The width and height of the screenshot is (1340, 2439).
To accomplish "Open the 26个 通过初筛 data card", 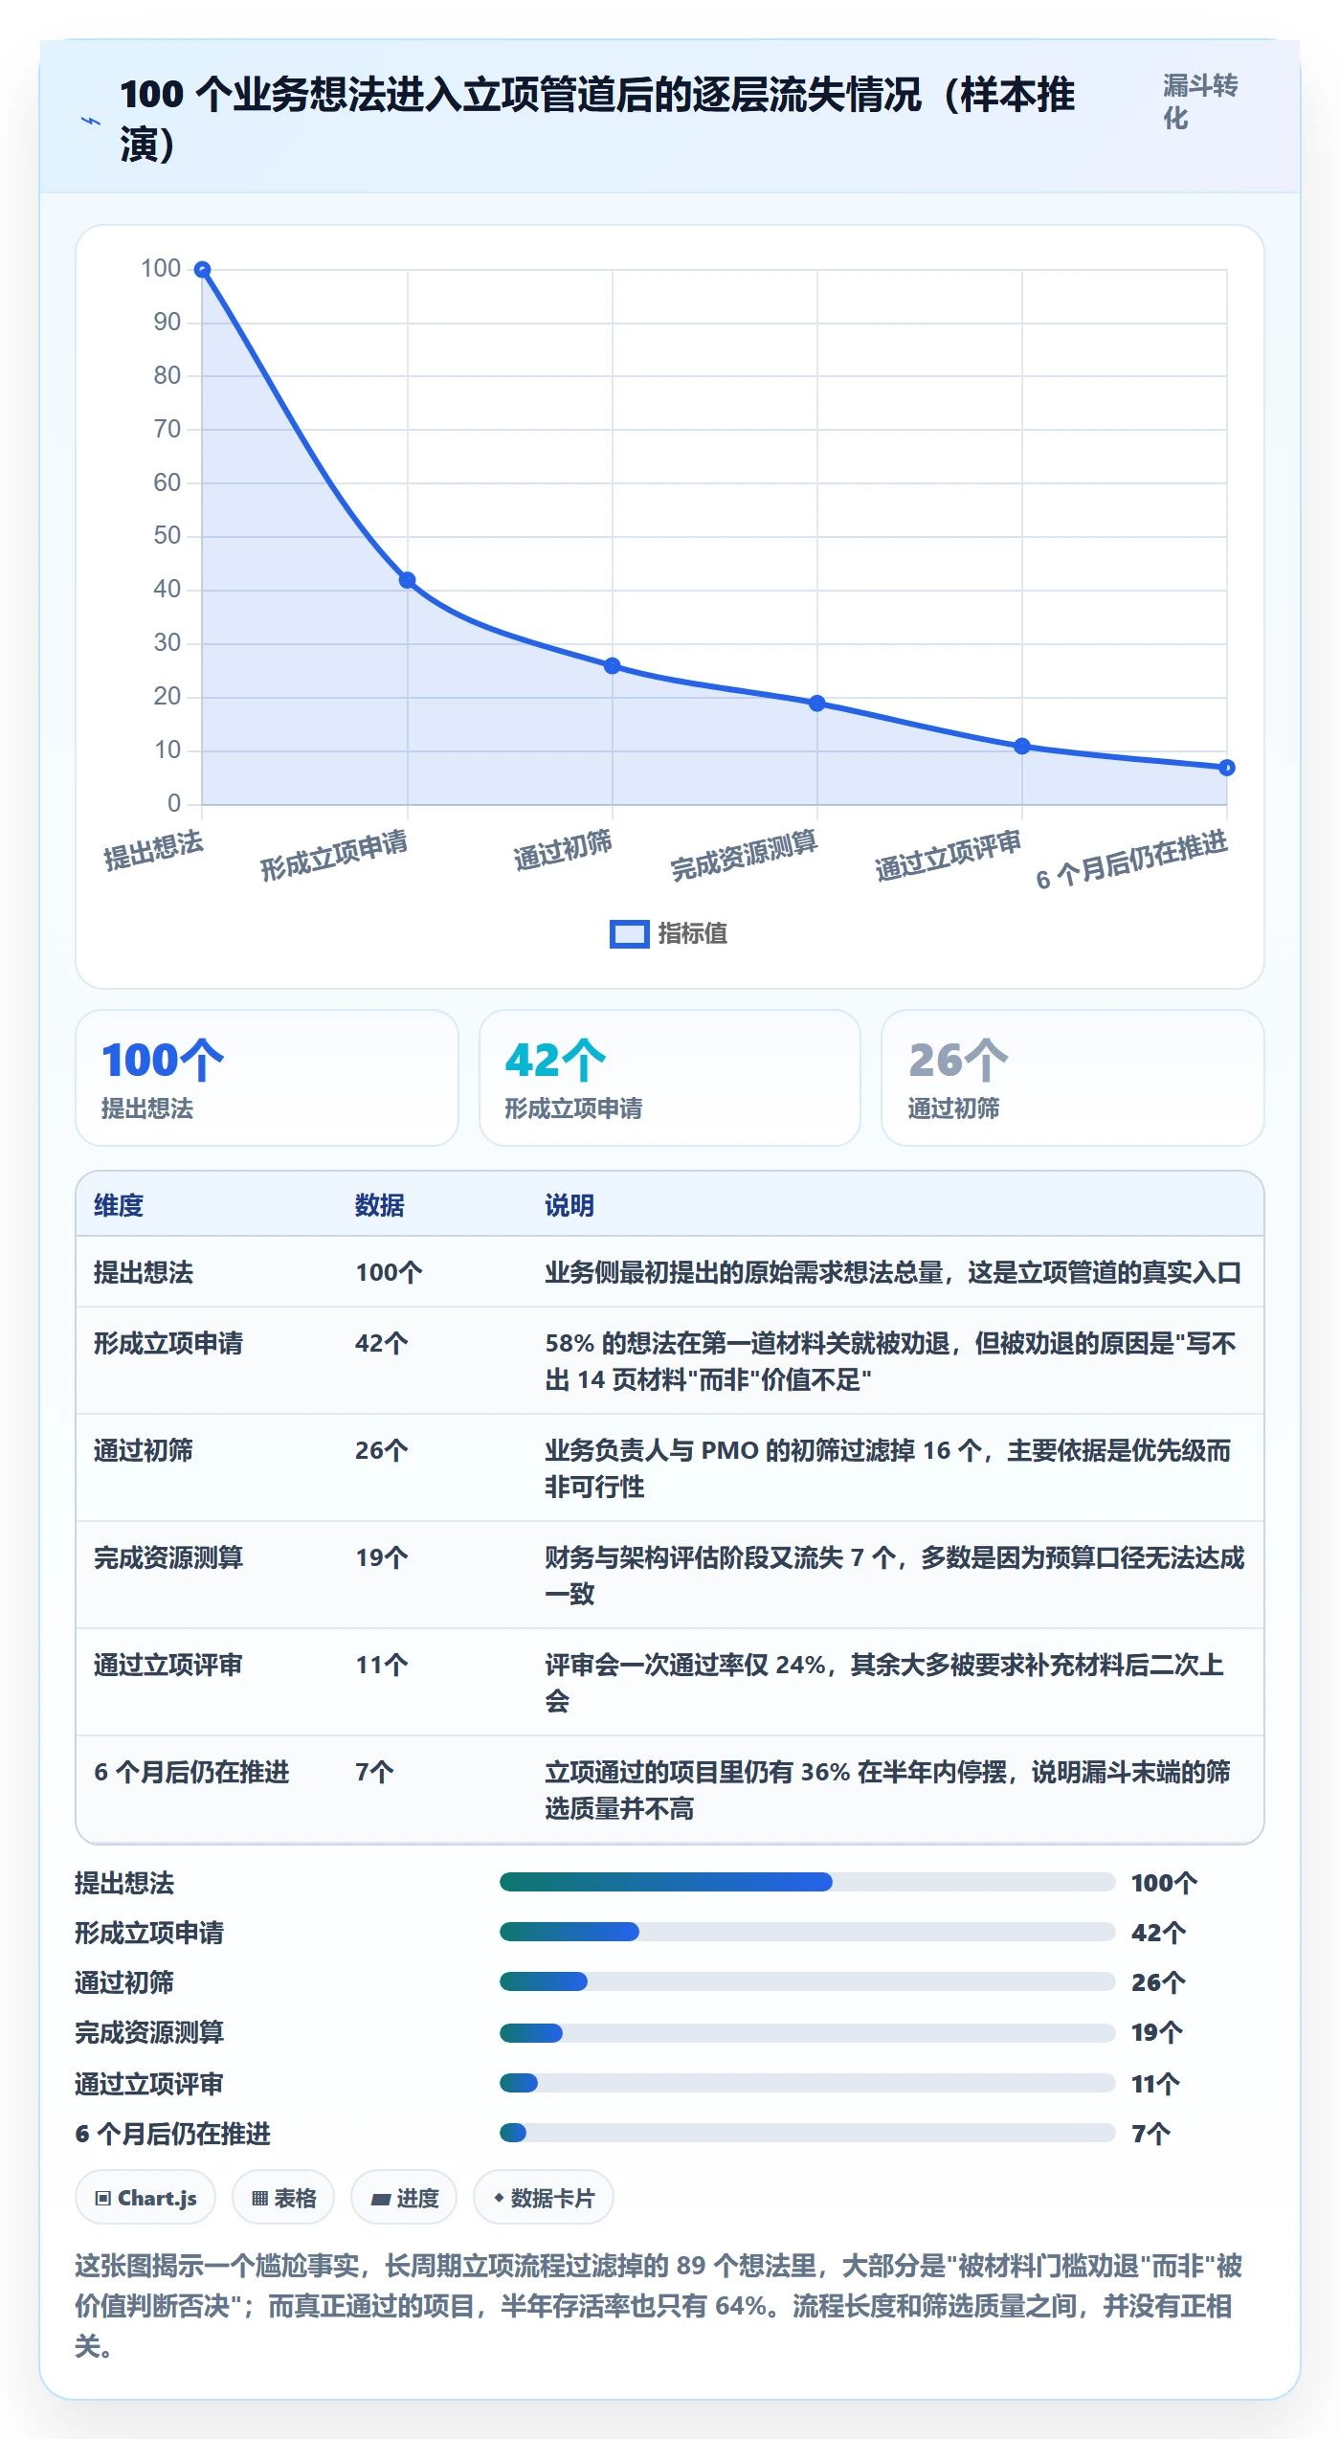I will 1073,1078.
